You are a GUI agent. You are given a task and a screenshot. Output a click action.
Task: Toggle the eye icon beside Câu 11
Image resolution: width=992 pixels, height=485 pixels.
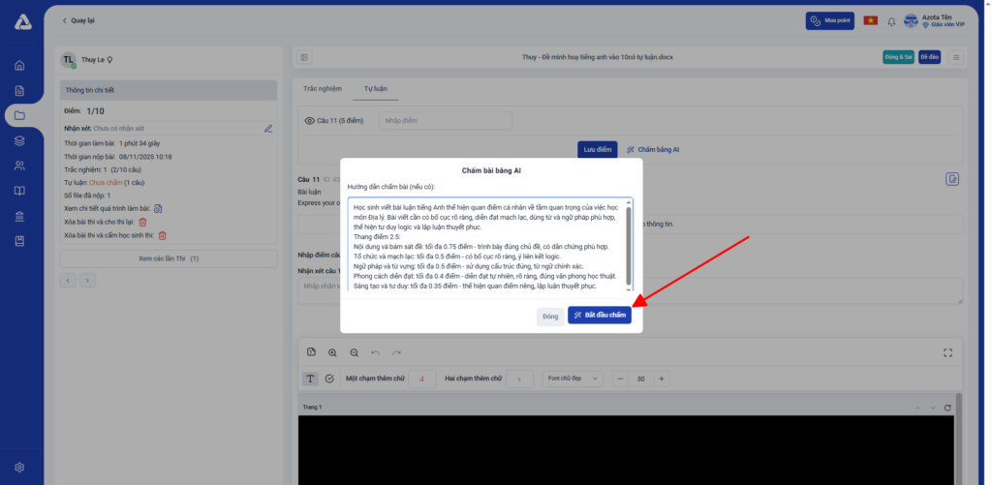(310, 121)
